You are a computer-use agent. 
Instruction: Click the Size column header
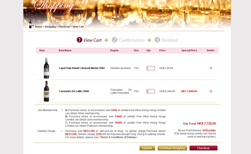tap(136, 50)
